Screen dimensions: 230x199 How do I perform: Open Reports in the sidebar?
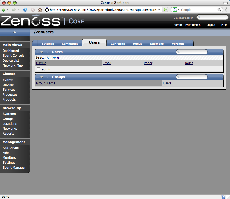tap(8, 134)
